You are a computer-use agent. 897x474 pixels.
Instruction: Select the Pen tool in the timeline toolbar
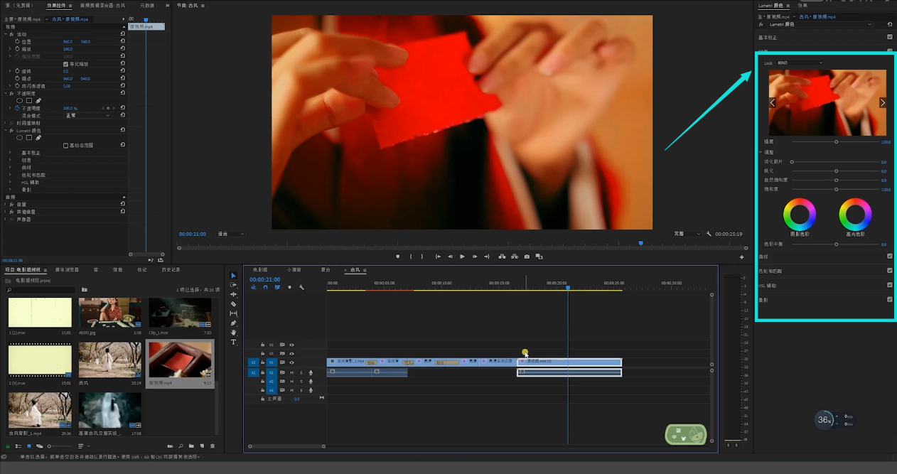pos(234,323)
